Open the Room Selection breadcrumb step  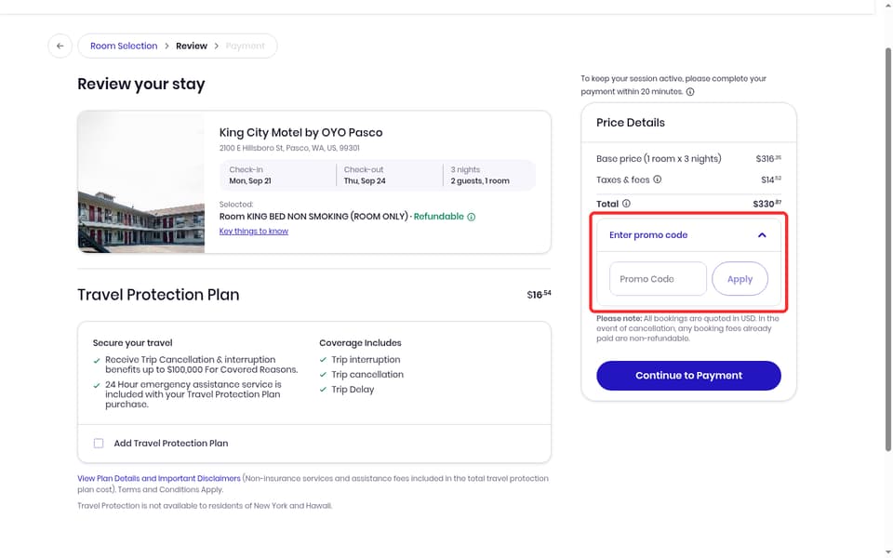pos(124,46)
